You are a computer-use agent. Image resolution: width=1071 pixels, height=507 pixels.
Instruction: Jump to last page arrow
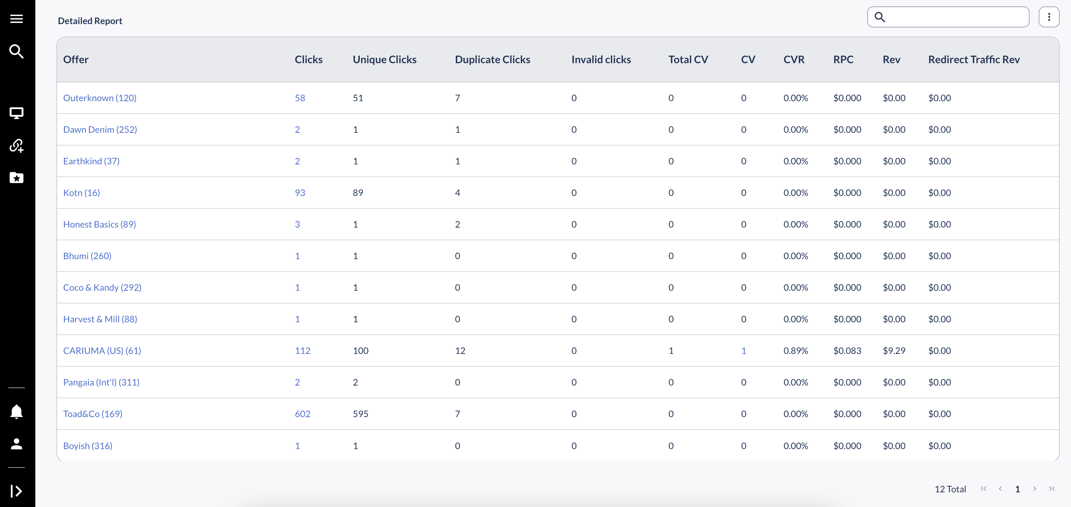point(1051,489)
